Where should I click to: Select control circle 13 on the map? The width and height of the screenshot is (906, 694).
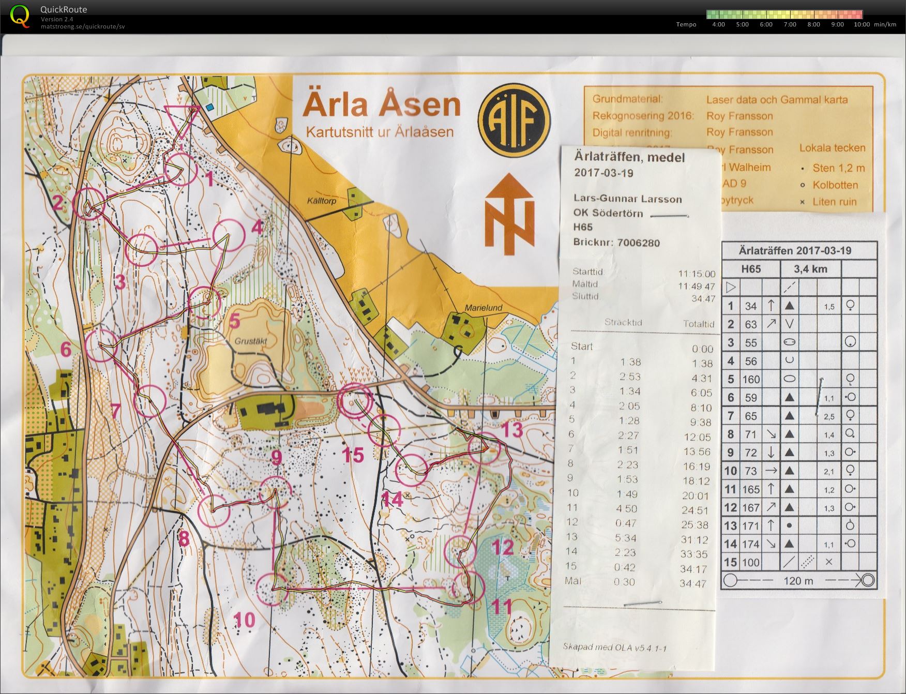point(484,448)
